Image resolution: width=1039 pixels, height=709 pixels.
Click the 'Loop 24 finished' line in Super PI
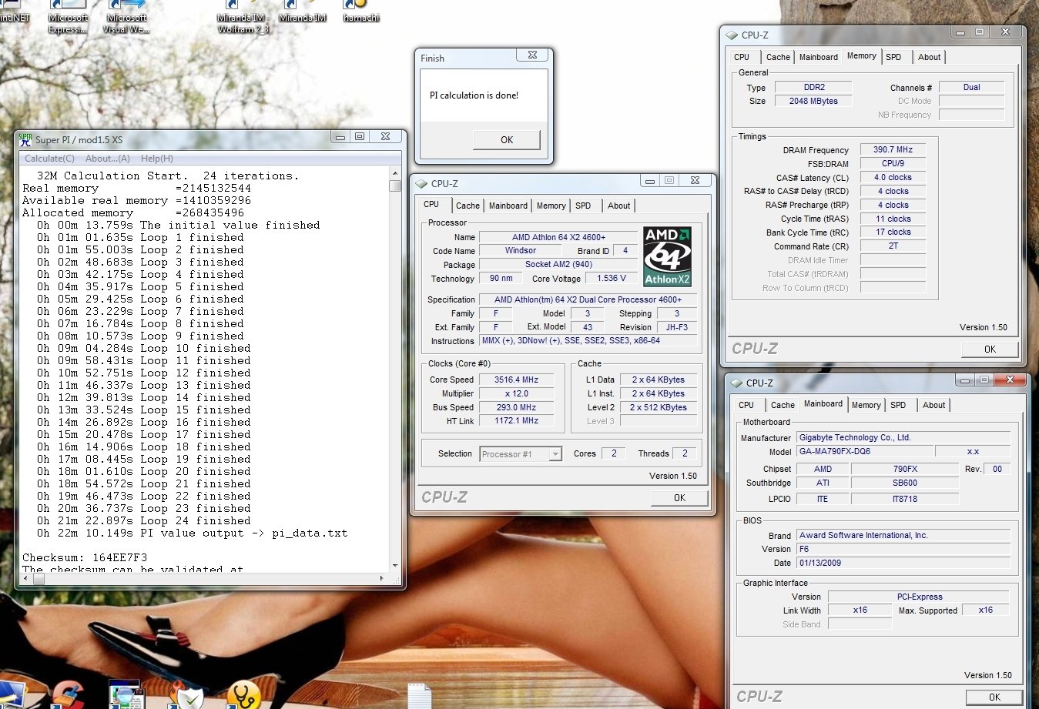pyautogui.click(x=144, y=520)
